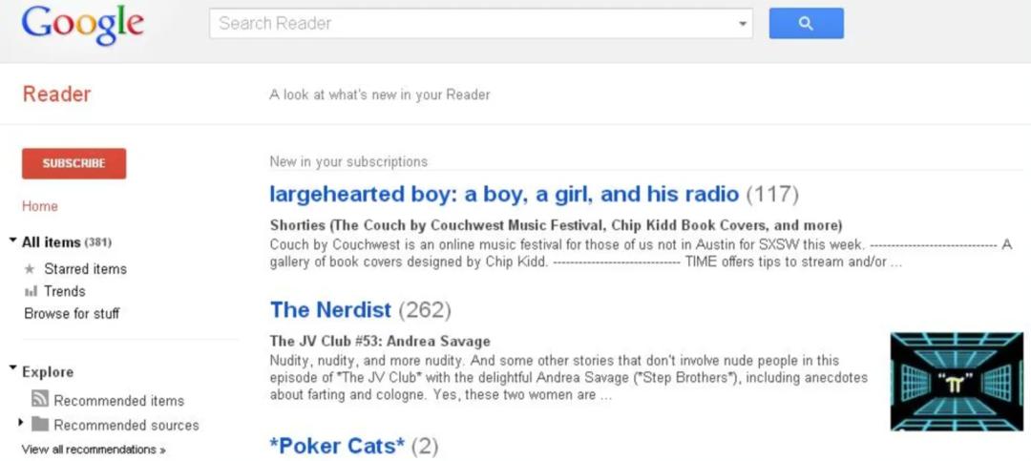The height and width of the screenshot is (461, 1031).
Task: Click the bar chart icon beside Trends
Action: click(x=30, y=291)
